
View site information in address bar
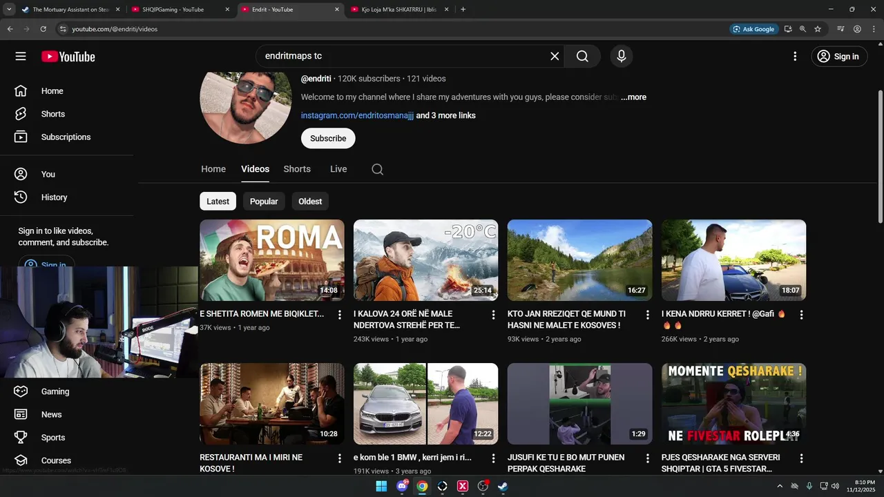click(63, 29)
